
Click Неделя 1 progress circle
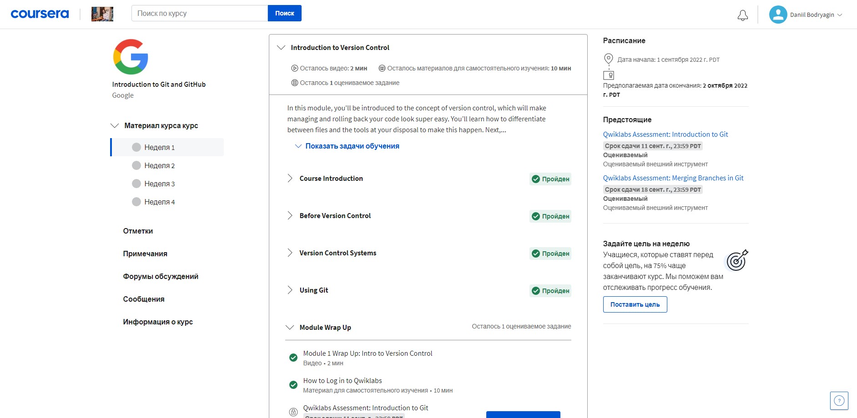coord(136,147)
